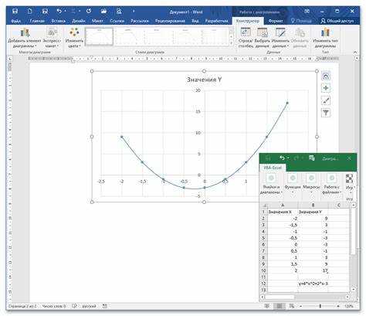Open the print preview icon in the title bar
This screenshot has width=366, height=316.
pyautogui.click(x=119, y=11)
